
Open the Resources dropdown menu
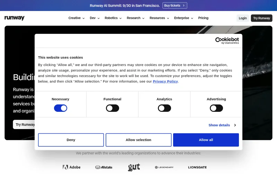point(159,18)
